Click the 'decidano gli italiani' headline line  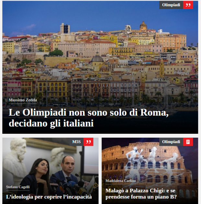(51, 123)
